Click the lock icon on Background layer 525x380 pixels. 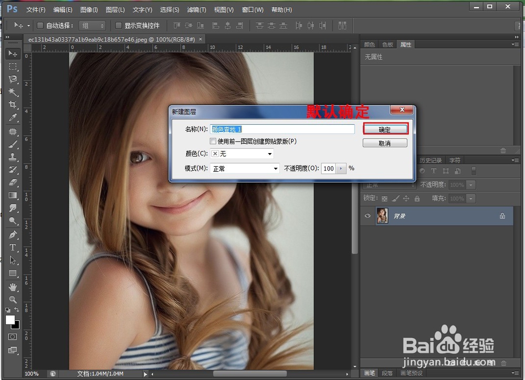pos(502,215)
